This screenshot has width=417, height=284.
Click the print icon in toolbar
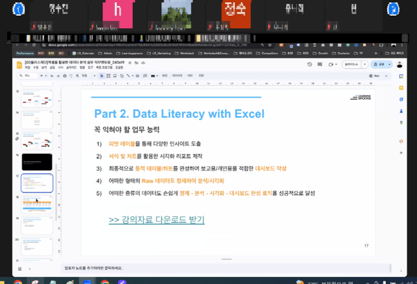point(65,76)
